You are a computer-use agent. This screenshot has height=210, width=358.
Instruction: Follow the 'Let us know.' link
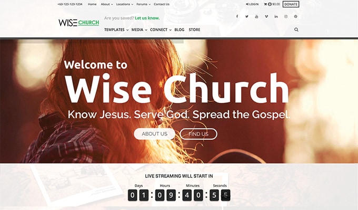147,18
